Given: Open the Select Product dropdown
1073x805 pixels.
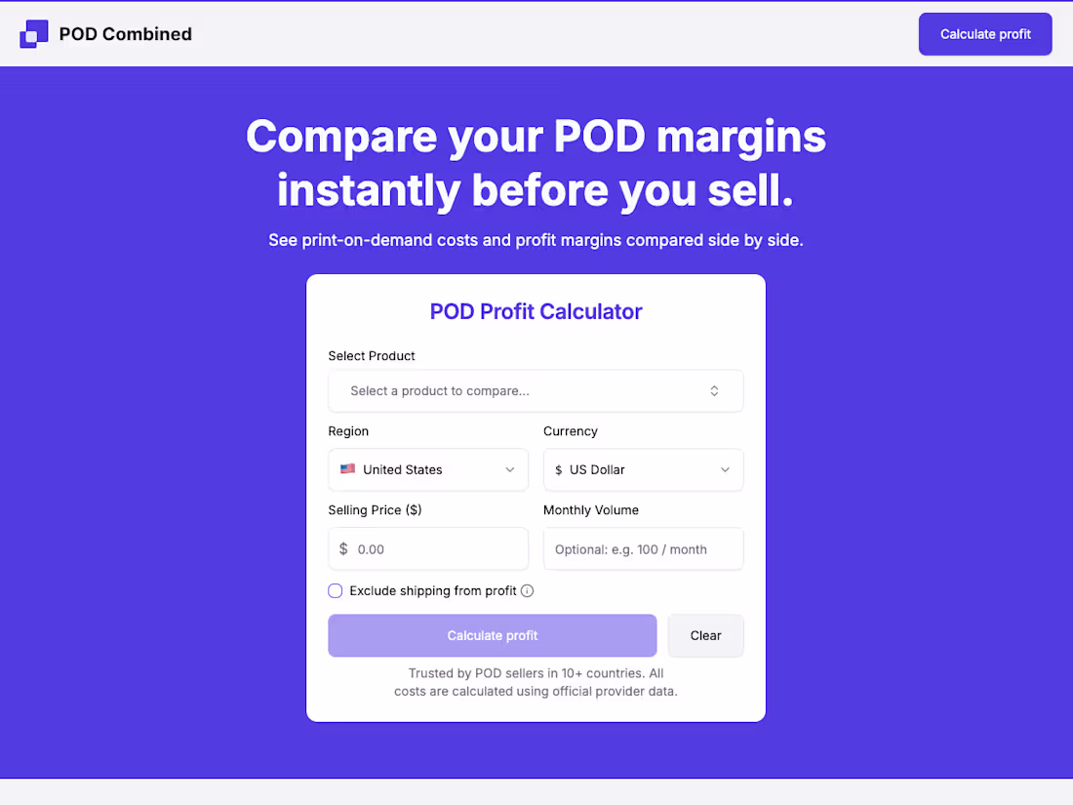Looking at the screenshot, I should tap(536, 390).
